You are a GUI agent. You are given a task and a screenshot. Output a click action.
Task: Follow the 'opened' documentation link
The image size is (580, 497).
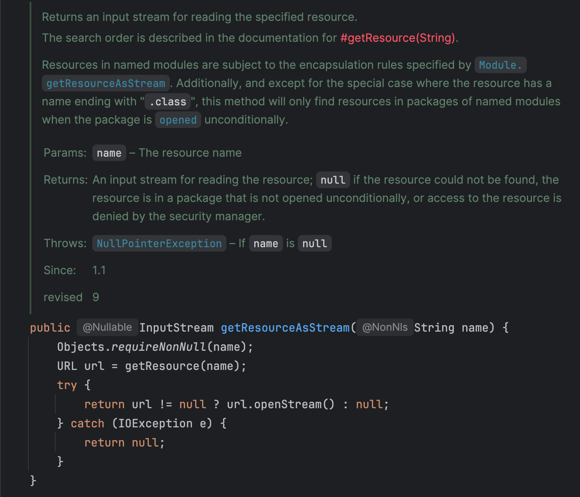tap(178, 120)
